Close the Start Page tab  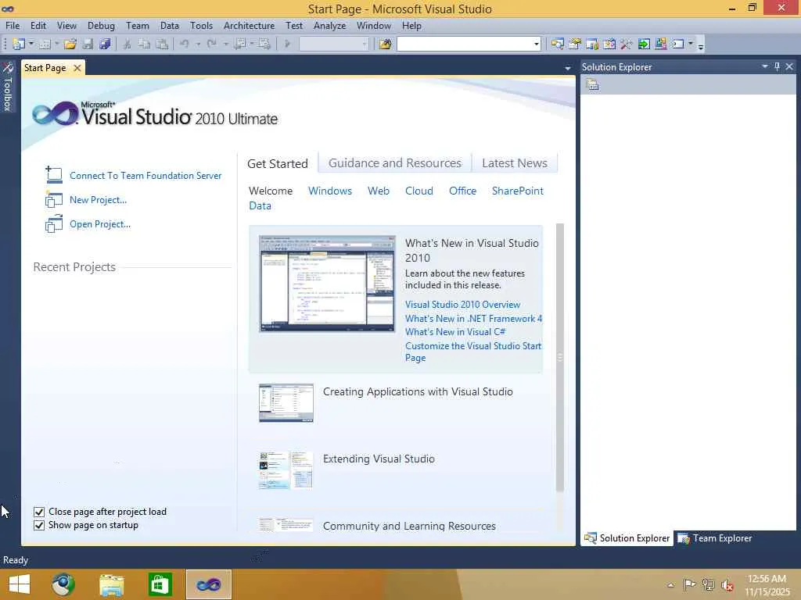(77, 68)
